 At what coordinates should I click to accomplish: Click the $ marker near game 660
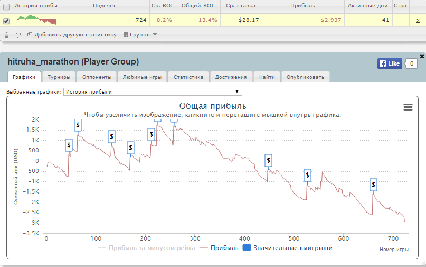373,185
